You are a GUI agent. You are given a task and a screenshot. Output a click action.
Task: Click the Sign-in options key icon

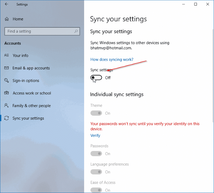(x=6, y=80)
